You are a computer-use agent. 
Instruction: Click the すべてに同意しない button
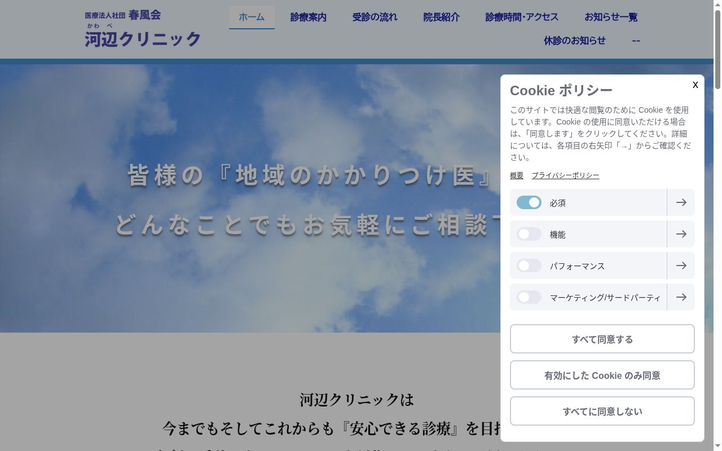click(x=602, y=411)
